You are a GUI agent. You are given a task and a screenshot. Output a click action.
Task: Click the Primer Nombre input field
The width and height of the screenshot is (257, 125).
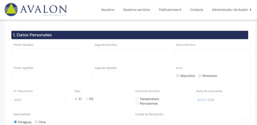[x=48, y=54]
